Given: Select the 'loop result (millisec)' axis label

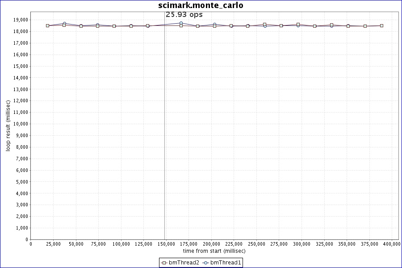Looking at the screenshot, I should tap(8, 126).
